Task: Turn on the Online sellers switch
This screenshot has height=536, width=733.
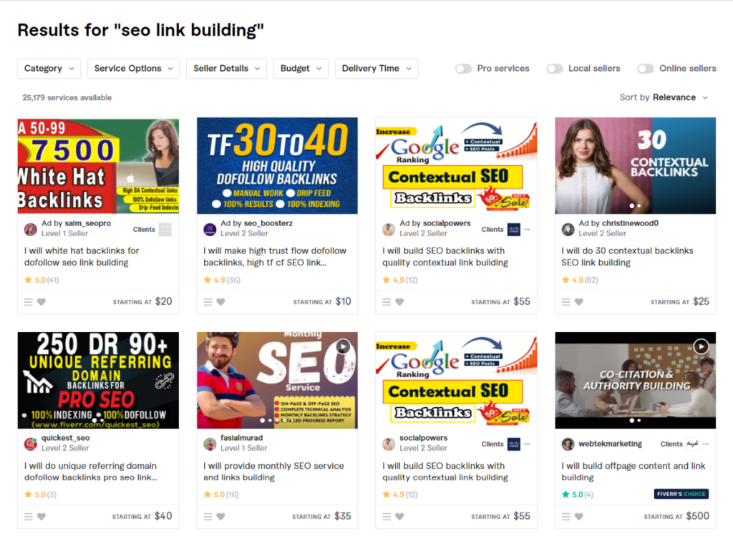Action: pos(646,69)
